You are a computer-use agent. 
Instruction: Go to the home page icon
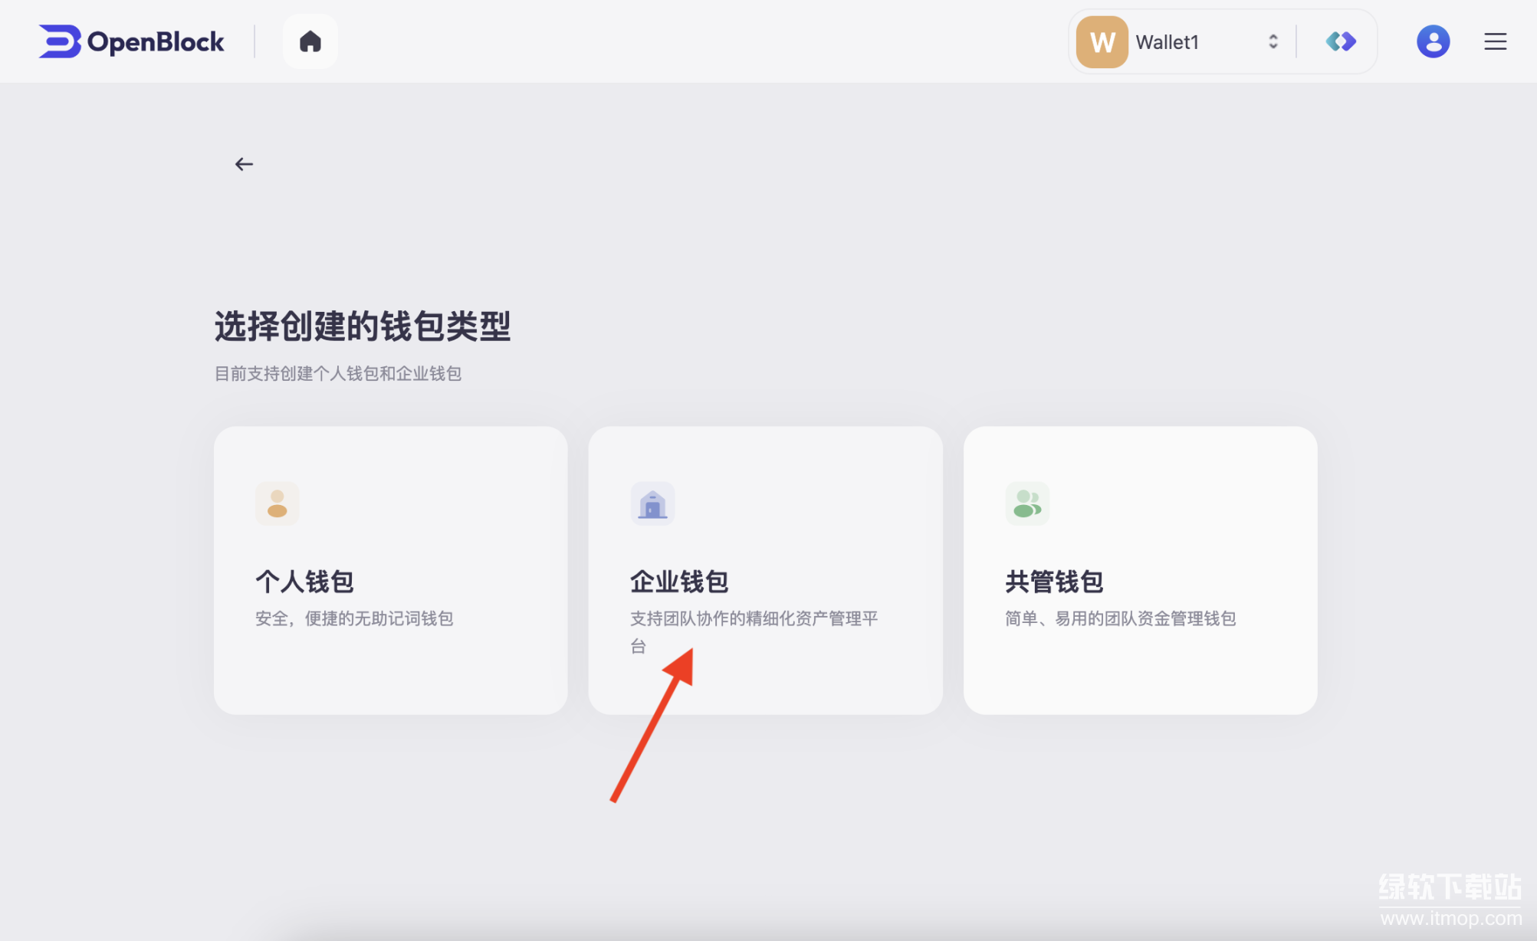[310, 41]
